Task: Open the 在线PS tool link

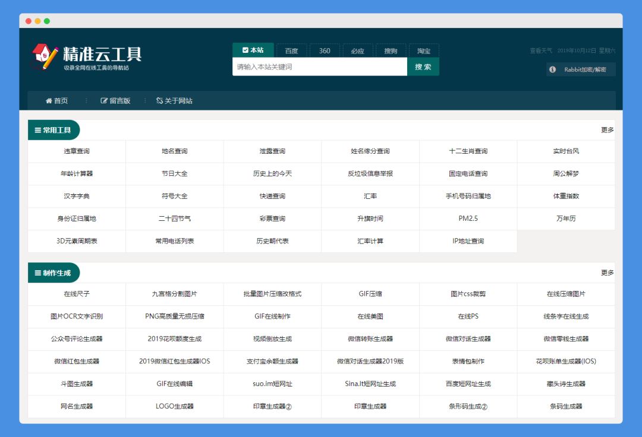Action: tap(468, 316)
